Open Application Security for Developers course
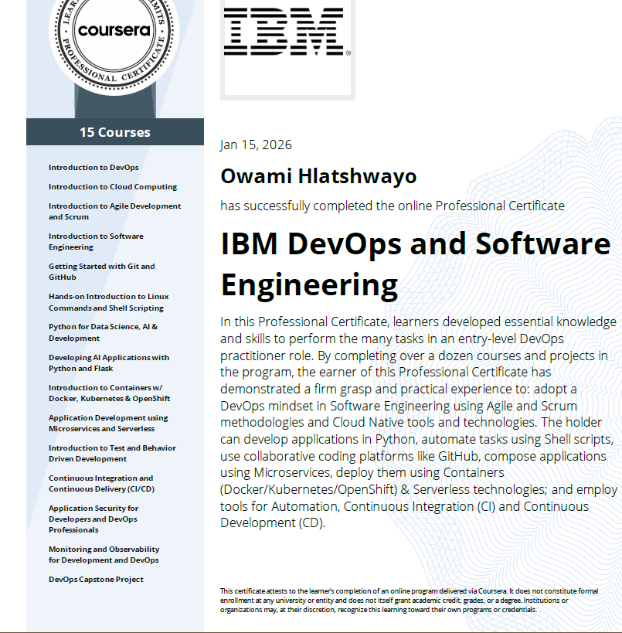 tap(93, 519)
